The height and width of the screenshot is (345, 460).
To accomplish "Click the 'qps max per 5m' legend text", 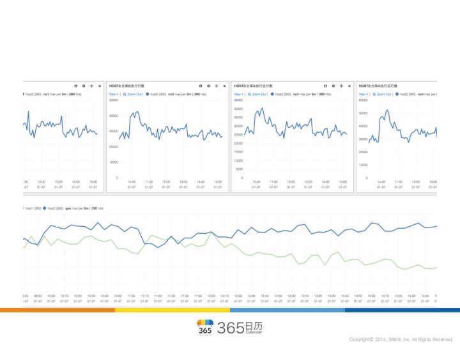I will (77, 208).
